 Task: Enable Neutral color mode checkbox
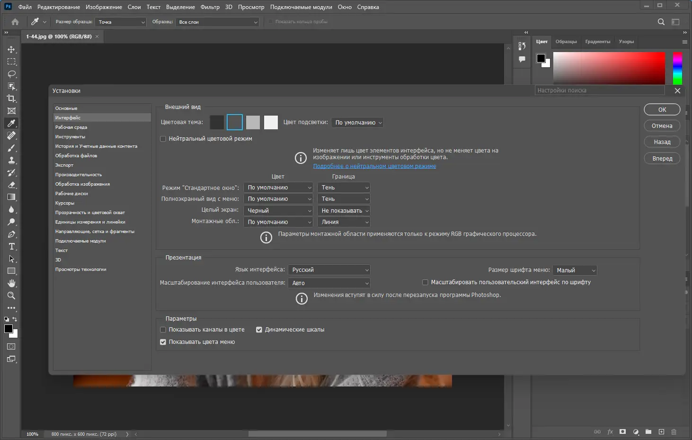163,139
